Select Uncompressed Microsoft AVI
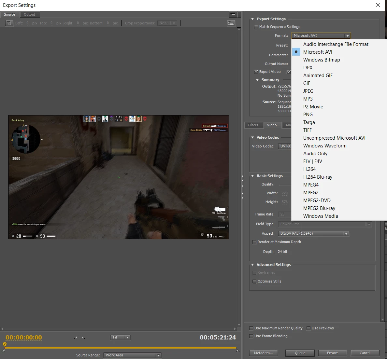 [334, 138]
